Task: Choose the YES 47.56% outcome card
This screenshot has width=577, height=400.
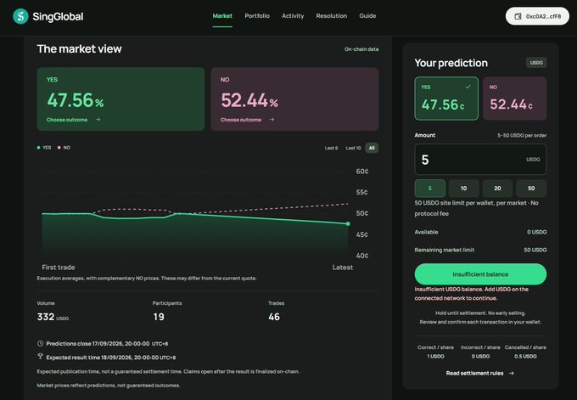Action: [120, 99]
